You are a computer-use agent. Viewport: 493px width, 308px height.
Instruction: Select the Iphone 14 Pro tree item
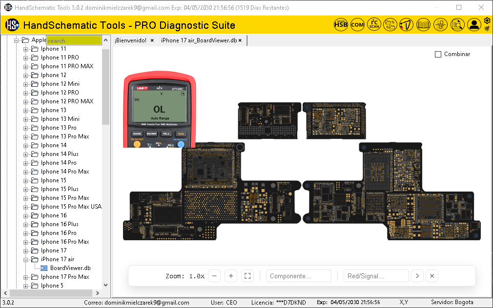(x=59, y=163)
